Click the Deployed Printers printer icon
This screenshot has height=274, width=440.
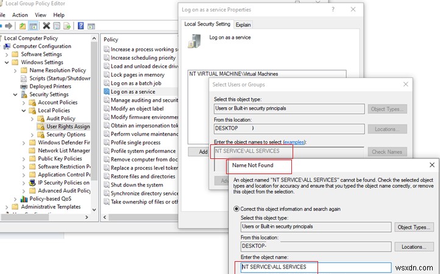(24, 86)
